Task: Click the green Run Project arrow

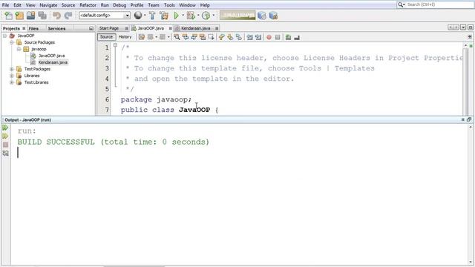Action: click(x=176, y=16)
